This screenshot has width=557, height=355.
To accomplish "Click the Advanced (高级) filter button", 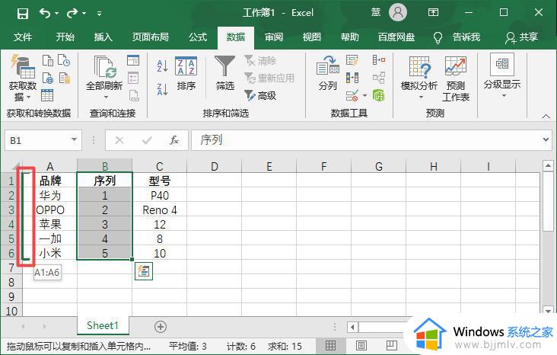I will pyautogui.click(x=260, y=95).
